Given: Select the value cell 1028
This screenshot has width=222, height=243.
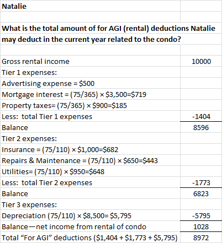Looking at the screenshot, I should [201, 226].
